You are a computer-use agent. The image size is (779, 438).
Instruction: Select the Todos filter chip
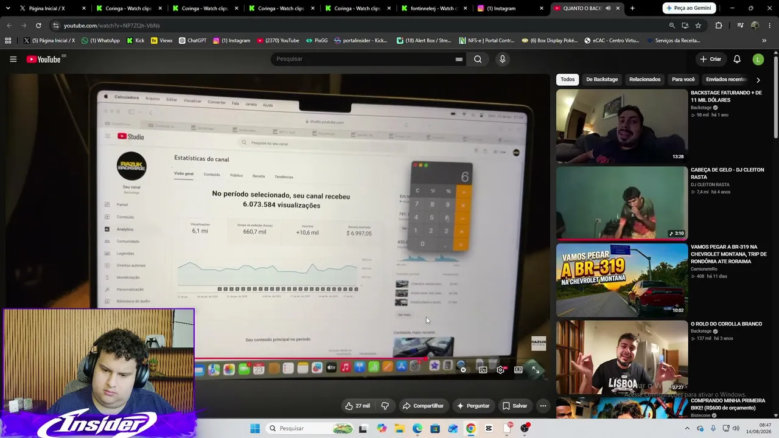568,80
